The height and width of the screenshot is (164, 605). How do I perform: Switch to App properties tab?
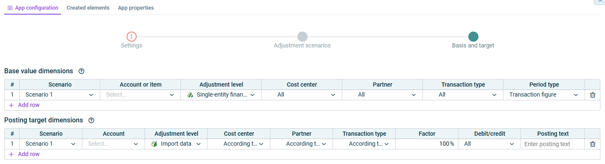[136, 7]
